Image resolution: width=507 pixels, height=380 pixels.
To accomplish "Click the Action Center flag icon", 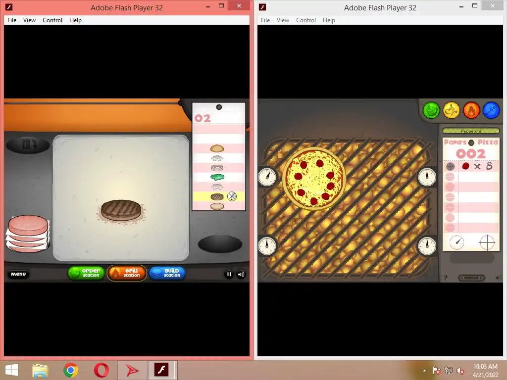I will pos(437,371).
